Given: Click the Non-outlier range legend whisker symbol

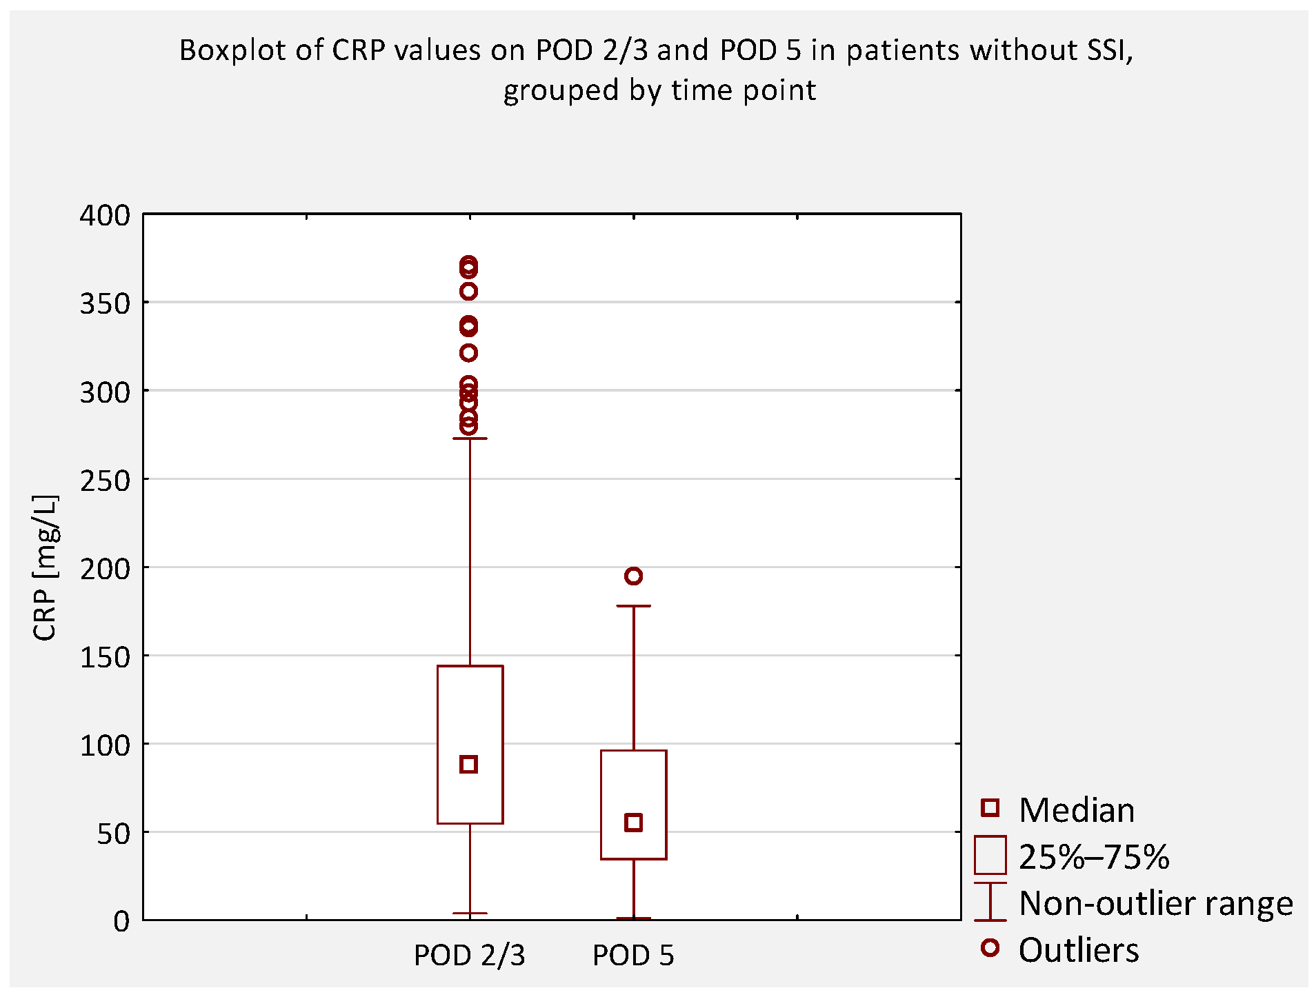Looking at the screenshot, I should pyautogui.click(x=990, y=902).
